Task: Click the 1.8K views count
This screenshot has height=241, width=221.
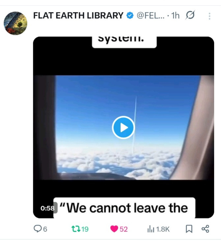Action: tap(163, 229)
